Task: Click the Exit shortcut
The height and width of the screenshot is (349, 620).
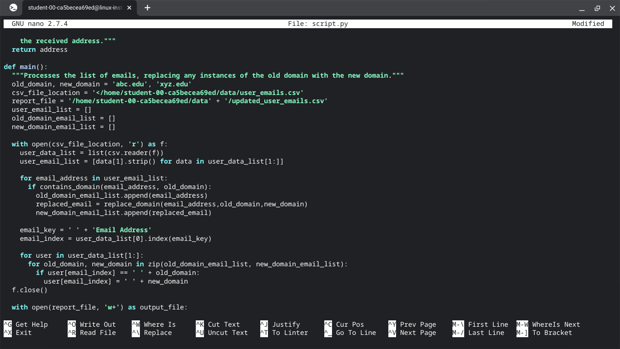Action: tap(18, 333)
